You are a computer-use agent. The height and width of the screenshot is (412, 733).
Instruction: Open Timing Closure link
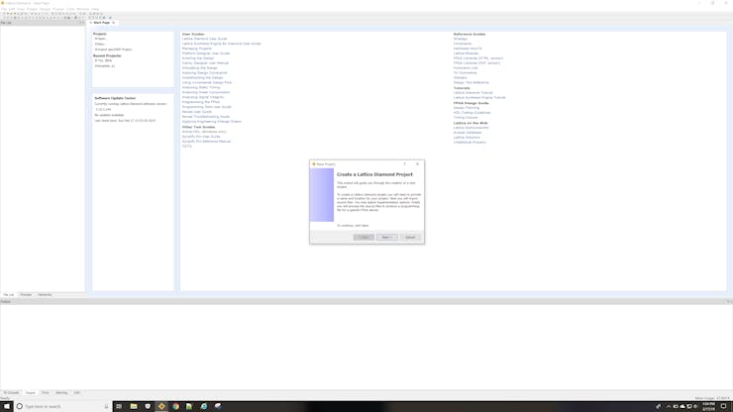[x=466, y=118]
